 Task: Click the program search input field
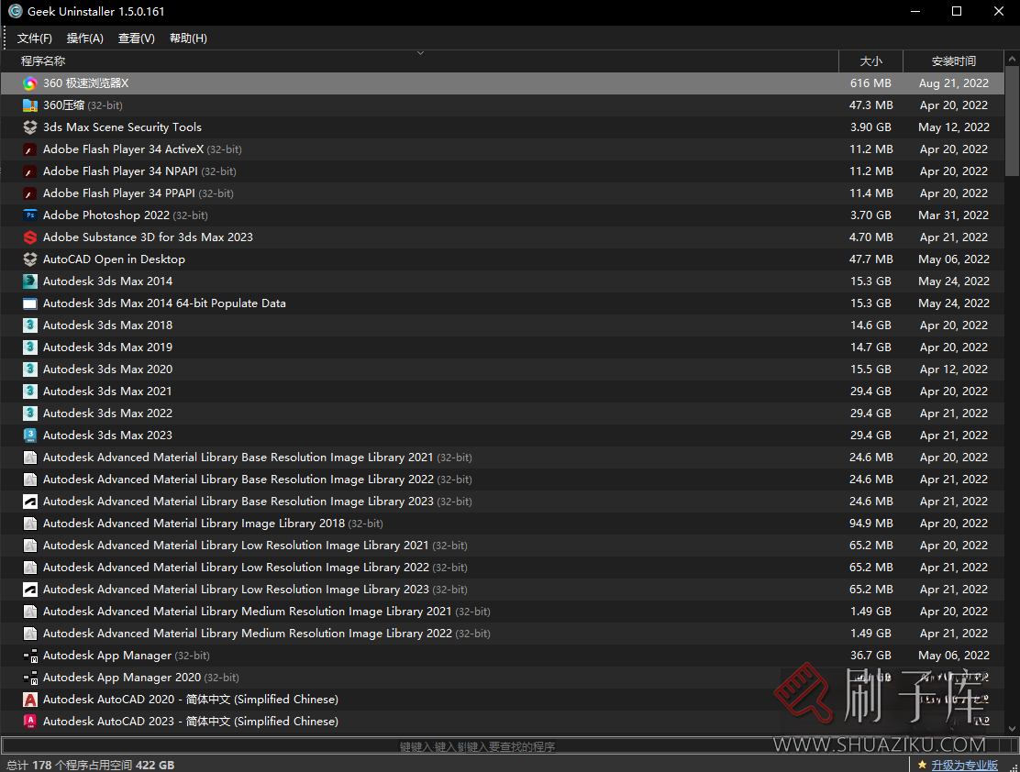[x=477, y=746]
